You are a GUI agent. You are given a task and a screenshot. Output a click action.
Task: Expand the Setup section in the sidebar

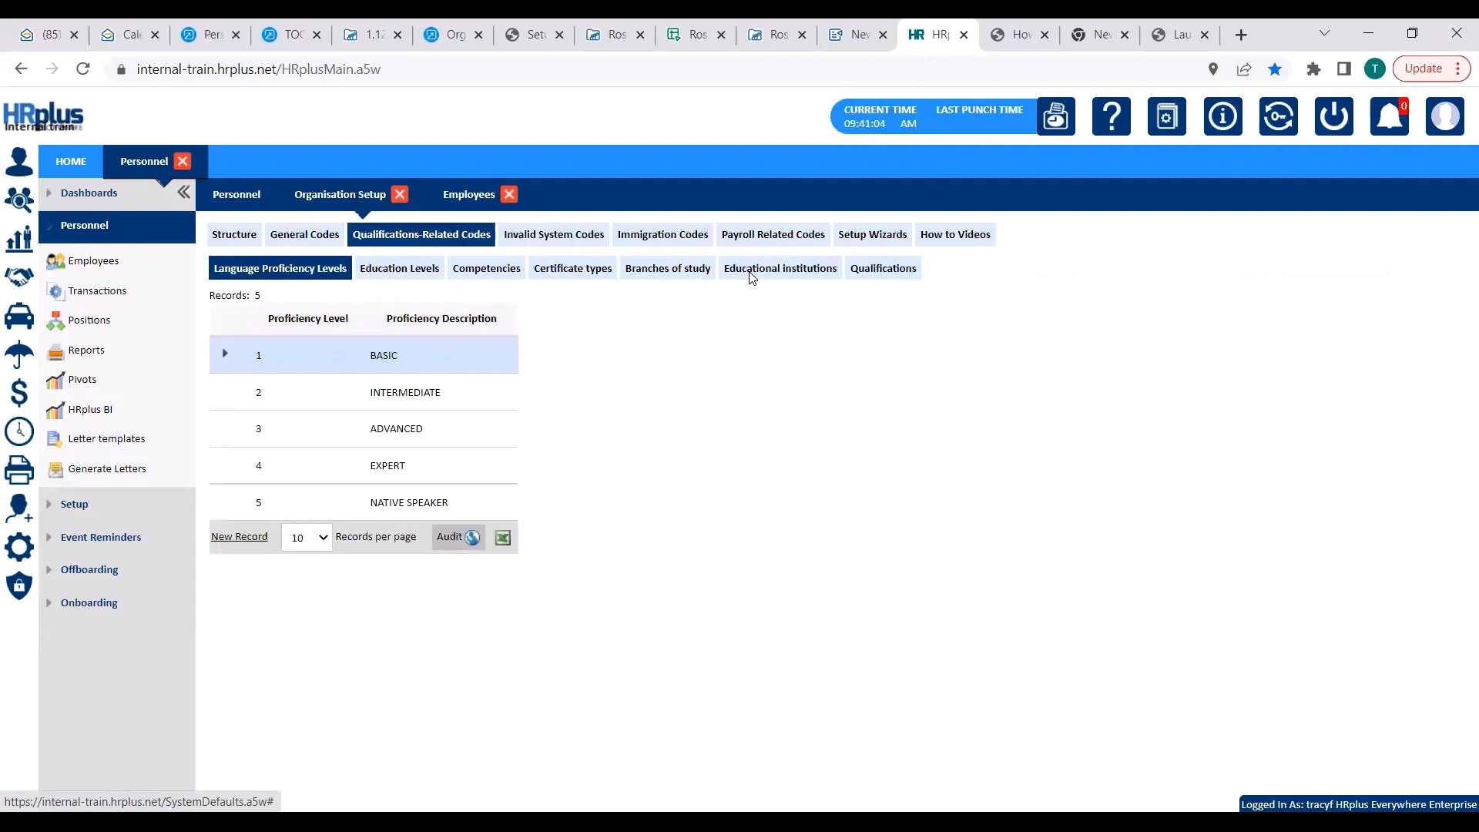(x=73, y=505)
